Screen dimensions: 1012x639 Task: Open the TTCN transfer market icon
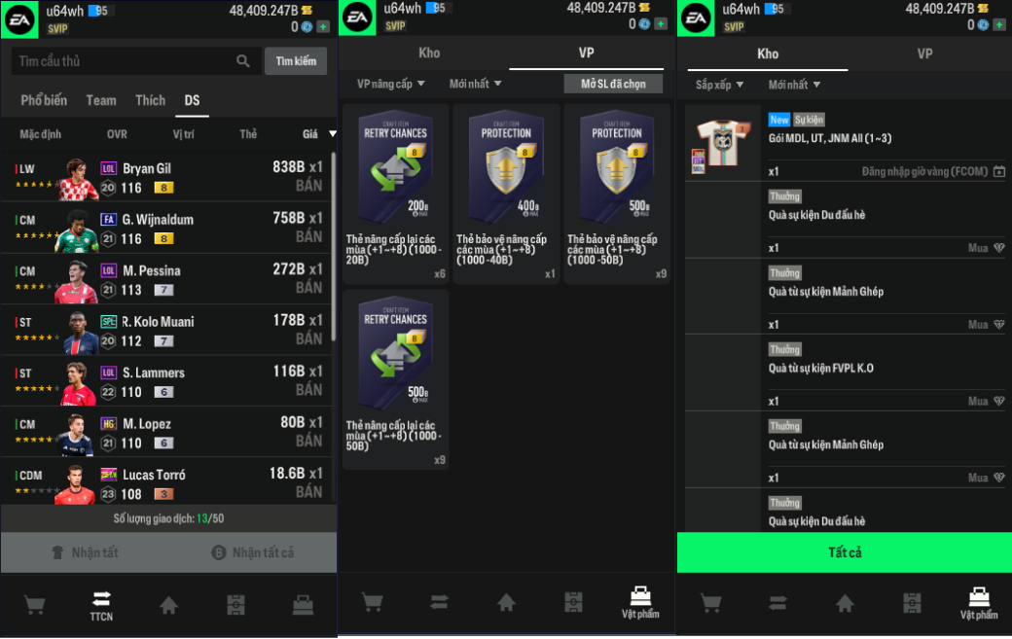click(101, 606)
